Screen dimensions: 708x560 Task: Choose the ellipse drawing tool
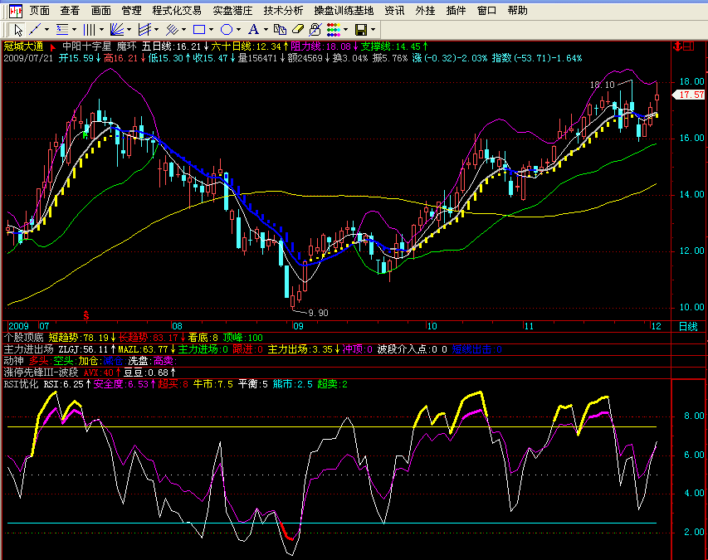(226, 30)
